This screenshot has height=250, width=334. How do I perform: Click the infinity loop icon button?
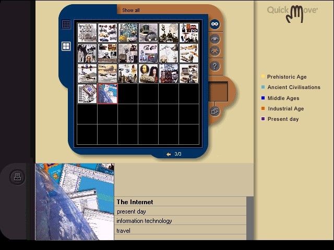(214, 24)
